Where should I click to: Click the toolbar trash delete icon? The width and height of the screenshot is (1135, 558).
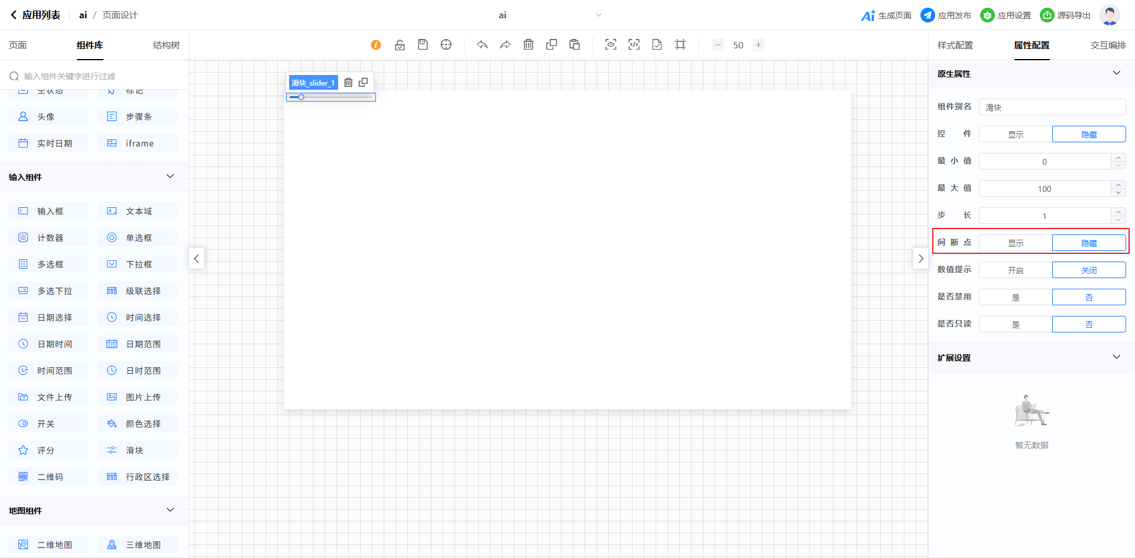click(x=528, y=45)
